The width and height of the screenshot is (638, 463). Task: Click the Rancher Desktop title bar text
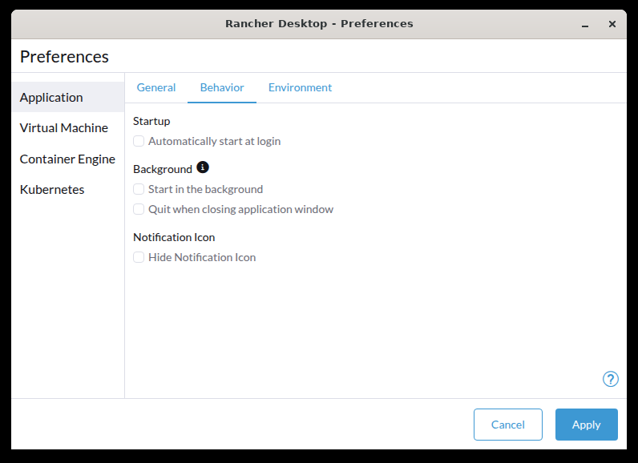(x=319, y=23)
